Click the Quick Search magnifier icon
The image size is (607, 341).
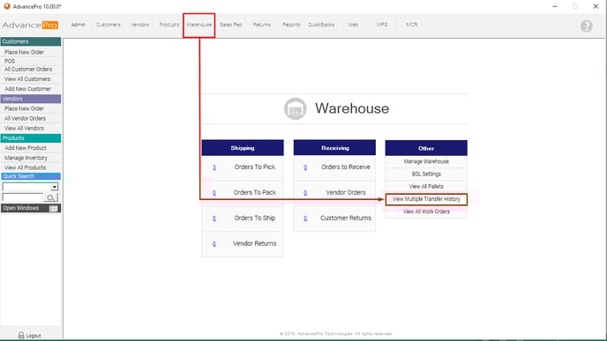(50, 197)
